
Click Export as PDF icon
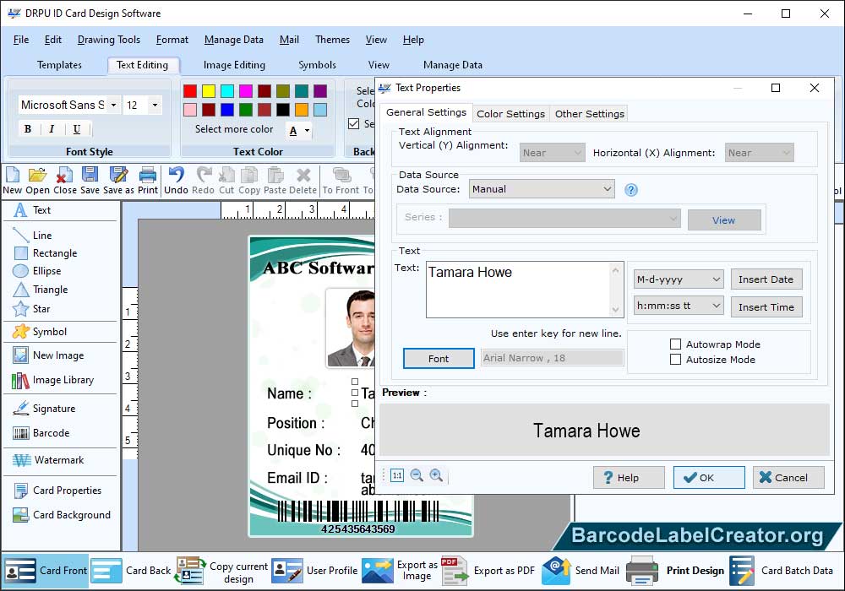click(x=455, y=571)
